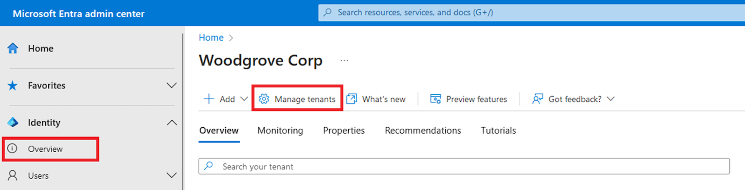This screenshot has height=190, width=745.
Task: Click the Favorites label in sidebar
Action: [x=47, y=85]
